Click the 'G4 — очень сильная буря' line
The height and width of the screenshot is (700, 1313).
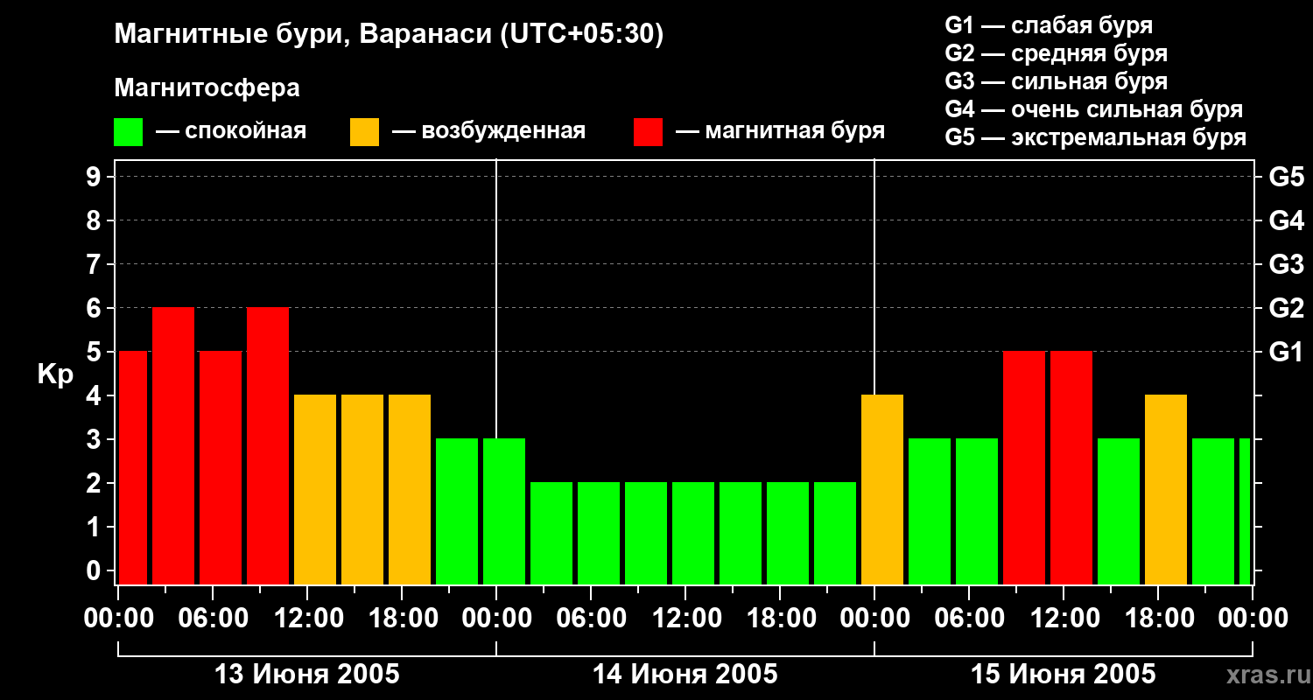(x=1094, y=109)
